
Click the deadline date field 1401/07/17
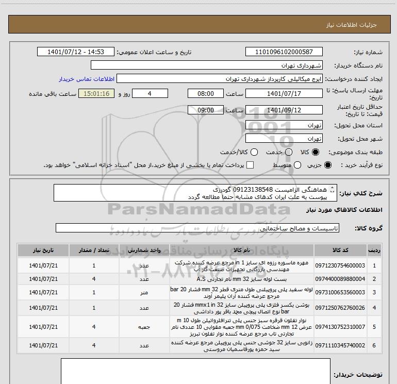pos(284,93)
